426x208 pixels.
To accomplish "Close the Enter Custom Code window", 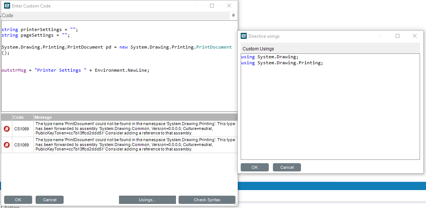I will point(229,6).
